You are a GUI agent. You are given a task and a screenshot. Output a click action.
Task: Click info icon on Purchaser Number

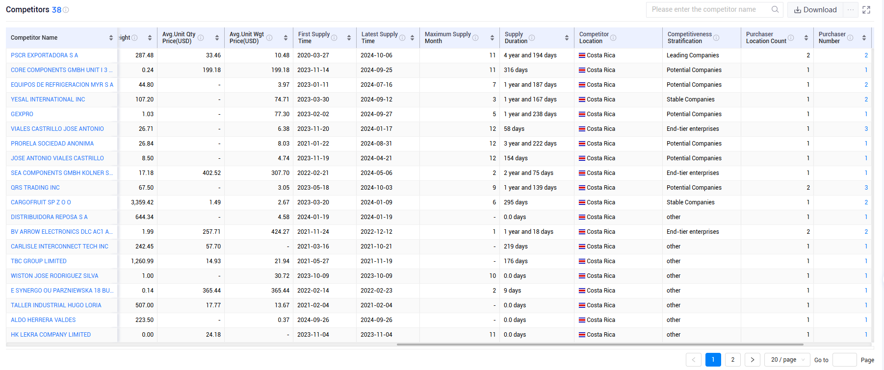(850, 38)
